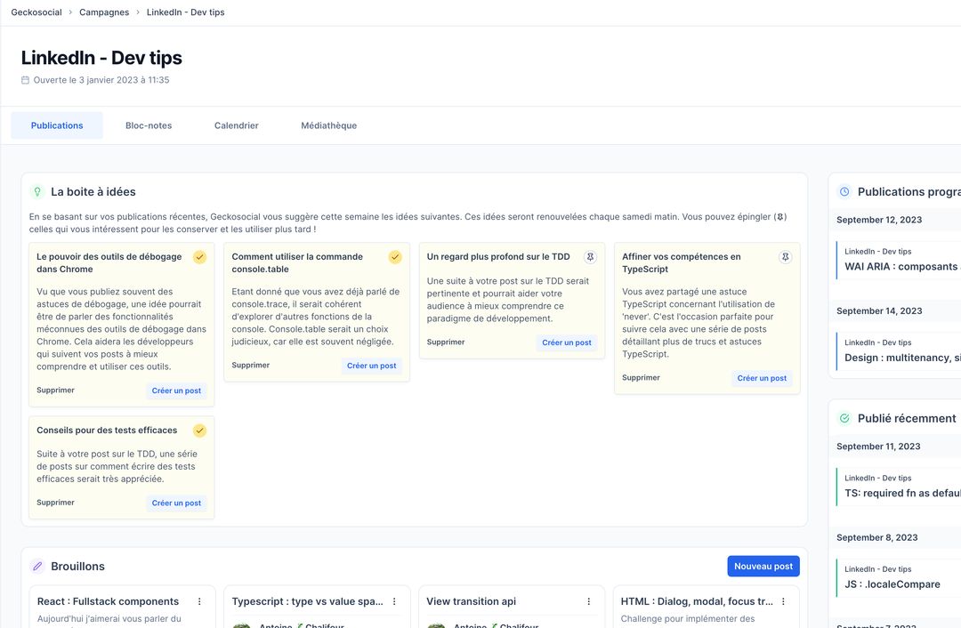The image size is (961, 628).
Task: Click the calendar icon next to opening date
Action: point(25,80)
